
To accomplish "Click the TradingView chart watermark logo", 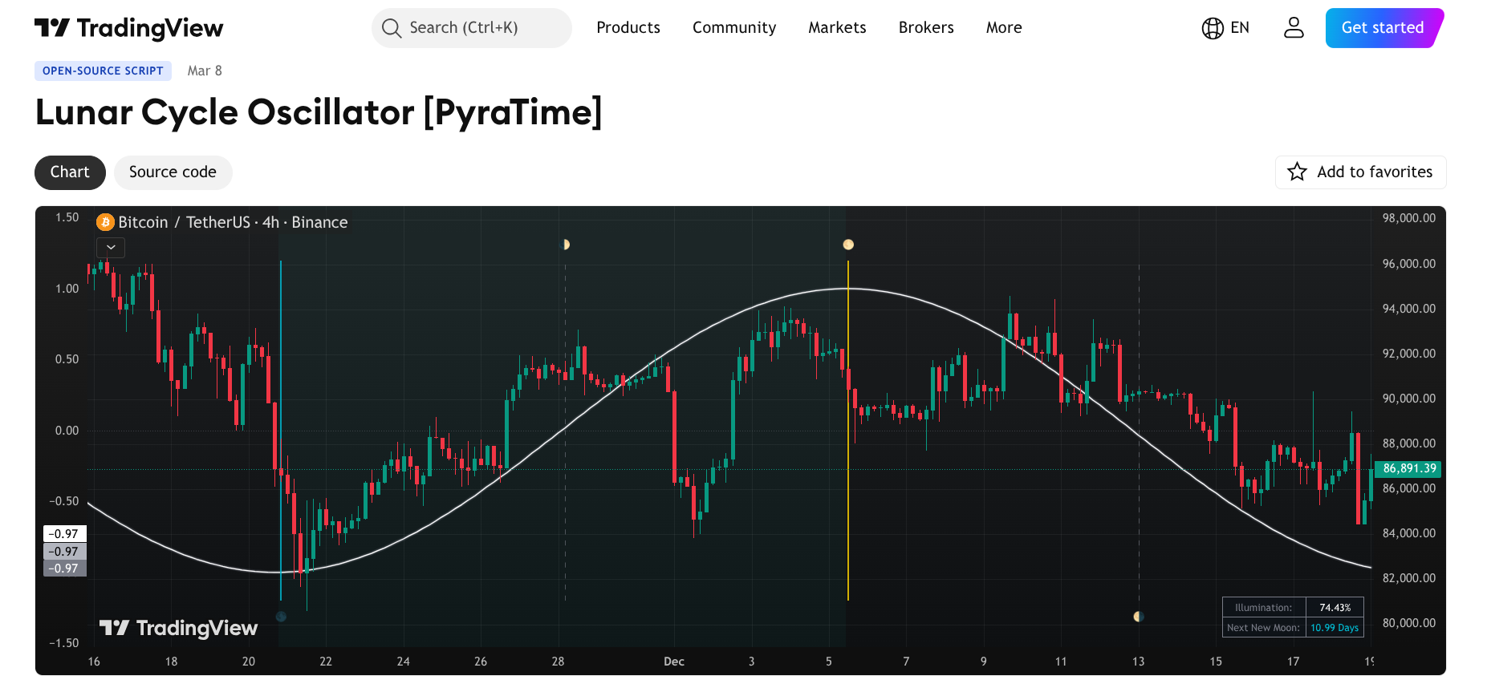I will [x=178, y=628].
